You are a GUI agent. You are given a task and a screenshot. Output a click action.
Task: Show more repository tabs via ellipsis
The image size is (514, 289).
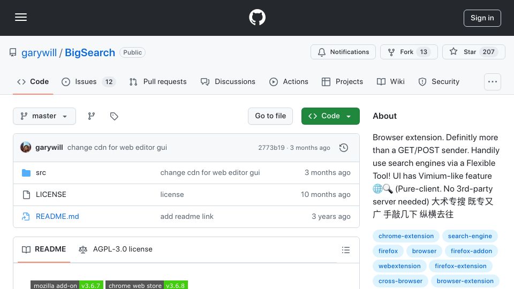coord(493,81)
